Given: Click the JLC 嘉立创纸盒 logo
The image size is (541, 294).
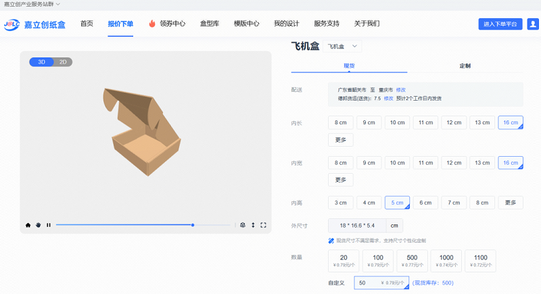Looking at the screenshot, I should click(34, 24).
